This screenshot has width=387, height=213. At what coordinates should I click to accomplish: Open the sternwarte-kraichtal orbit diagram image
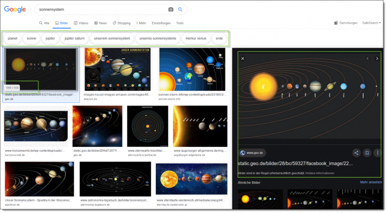coord(148,126)
